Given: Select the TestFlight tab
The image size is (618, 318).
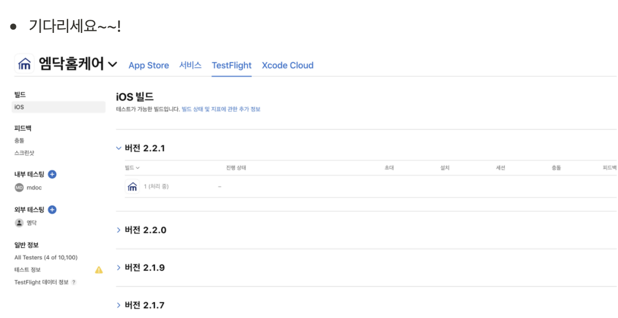Looking at the screenshot, I should pyautogui.click(x=231, y=65).
